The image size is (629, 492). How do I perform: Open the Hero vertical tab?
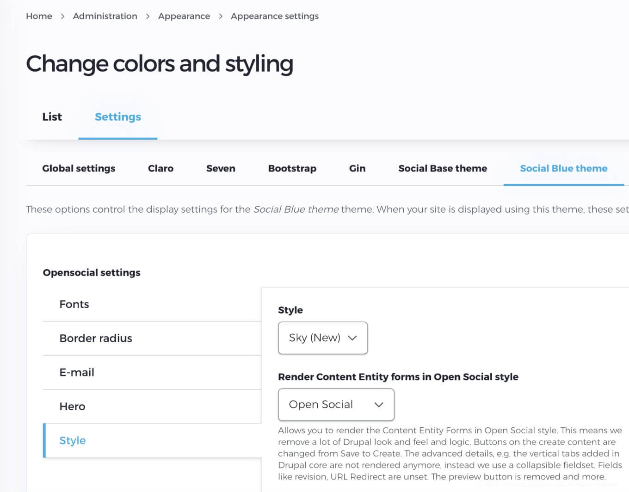tap(152, 406)
